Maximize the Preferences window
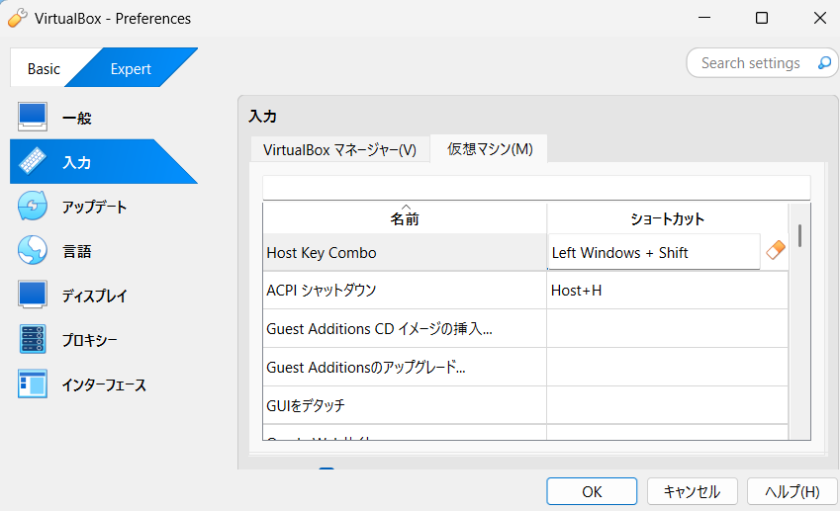This screenshot has height=511, width=840. [761, 18]
